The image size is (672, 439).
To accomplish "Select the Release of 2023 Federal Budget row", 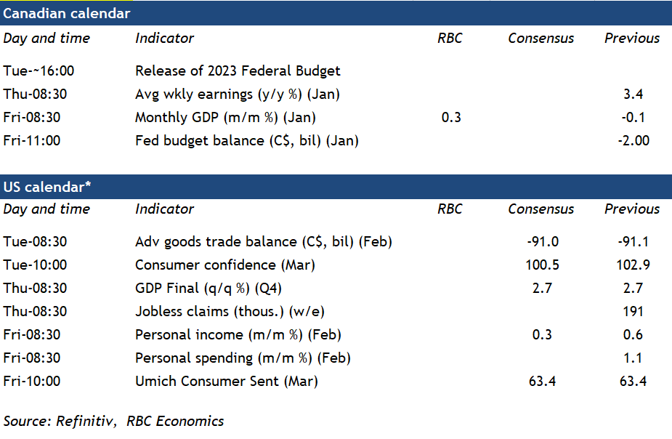I will click(x=238, y=71).
